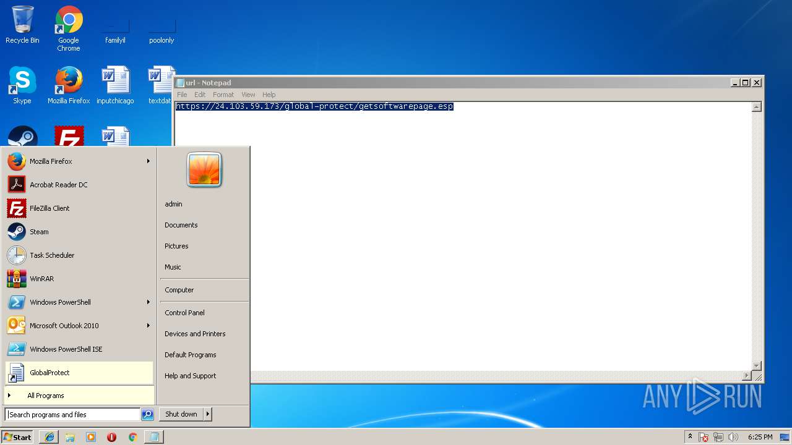Open Task Scheduler from Start menu
The image size is (792, 445).
click(x=79, y=255)
